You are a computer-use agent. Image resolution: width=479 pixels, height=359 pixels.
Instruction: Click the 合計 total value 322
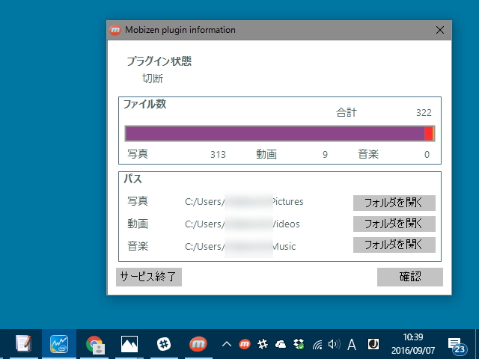click(424, 113)
